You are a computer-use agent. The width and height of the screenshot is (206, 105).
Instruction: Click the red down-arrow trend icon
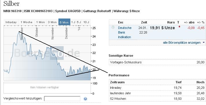(x=179, y=27)
